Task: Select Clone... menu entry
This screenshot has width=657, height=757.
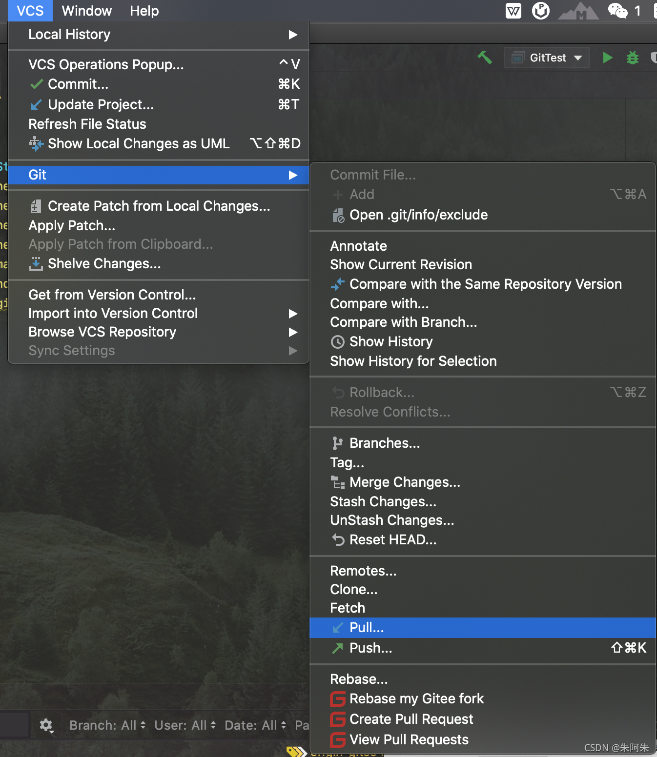Action: click(482, 589)
